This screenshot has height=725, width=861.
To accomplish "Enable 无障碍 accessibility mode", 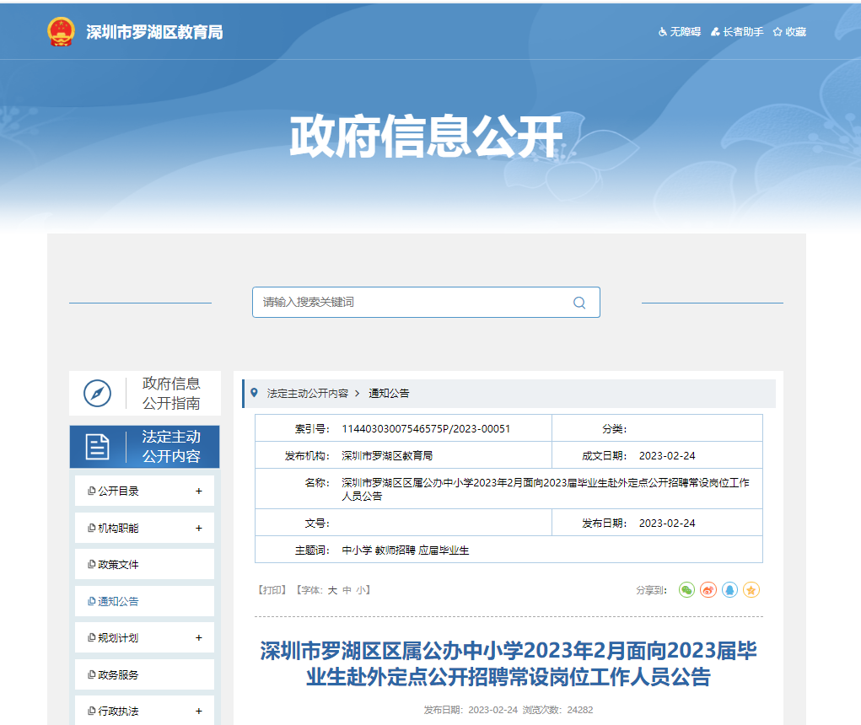I will pyautogui.click(x=680, y=32).
